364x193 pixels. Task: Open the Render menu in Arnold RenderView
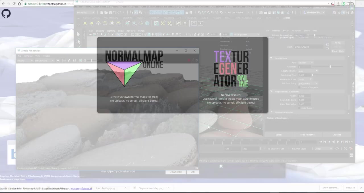(x=46, y=56)
